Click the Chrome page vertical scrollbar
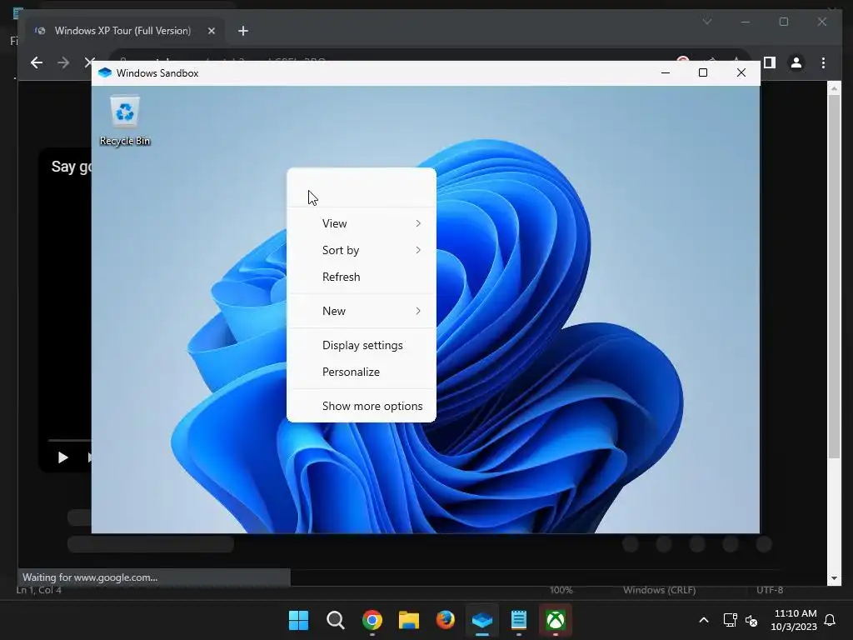The height and width of the screenshot is (640, 853). pos(834,277)
